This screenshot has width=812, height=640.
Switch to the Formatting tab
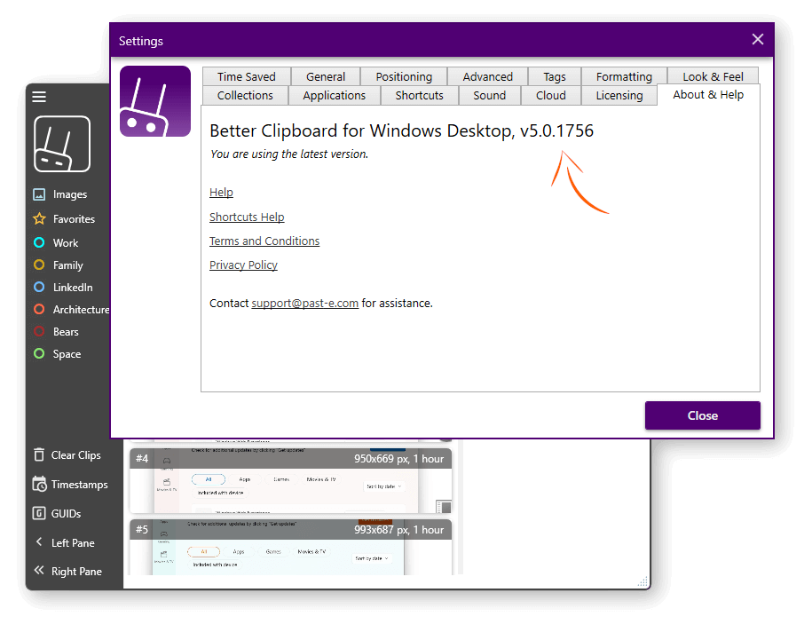[x=624, y=76]
